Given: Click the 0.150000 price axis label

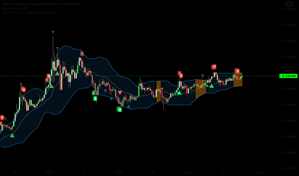Looking at the screenshot, I should pos(289,137).
